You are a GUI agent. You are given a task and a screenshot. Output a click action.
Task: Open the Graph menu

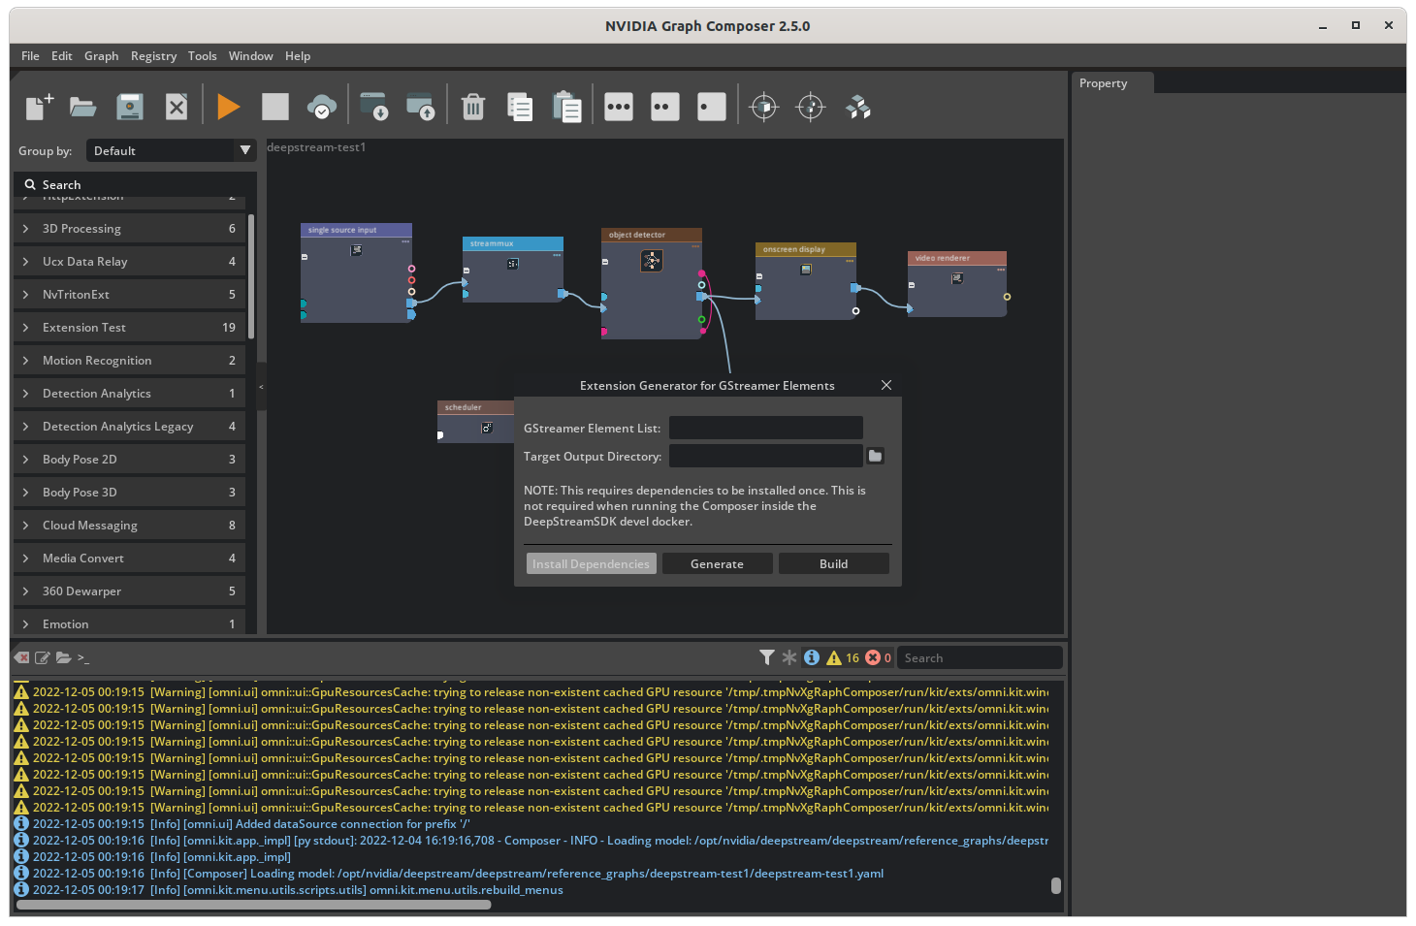coord(101,56)
